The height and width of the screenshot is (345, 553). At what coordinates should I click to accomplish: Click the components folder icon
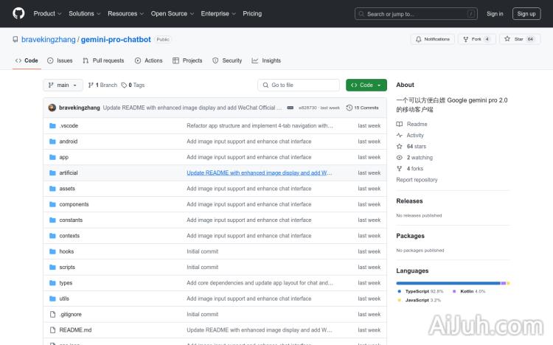pos(52,204)
